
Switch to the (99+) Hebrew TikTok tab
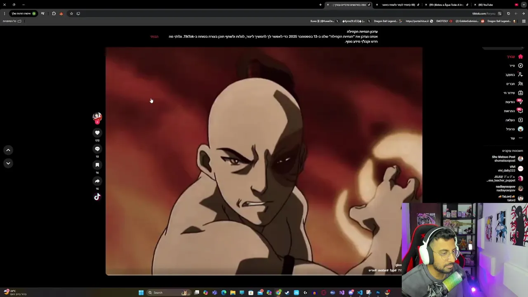[398, 5]
